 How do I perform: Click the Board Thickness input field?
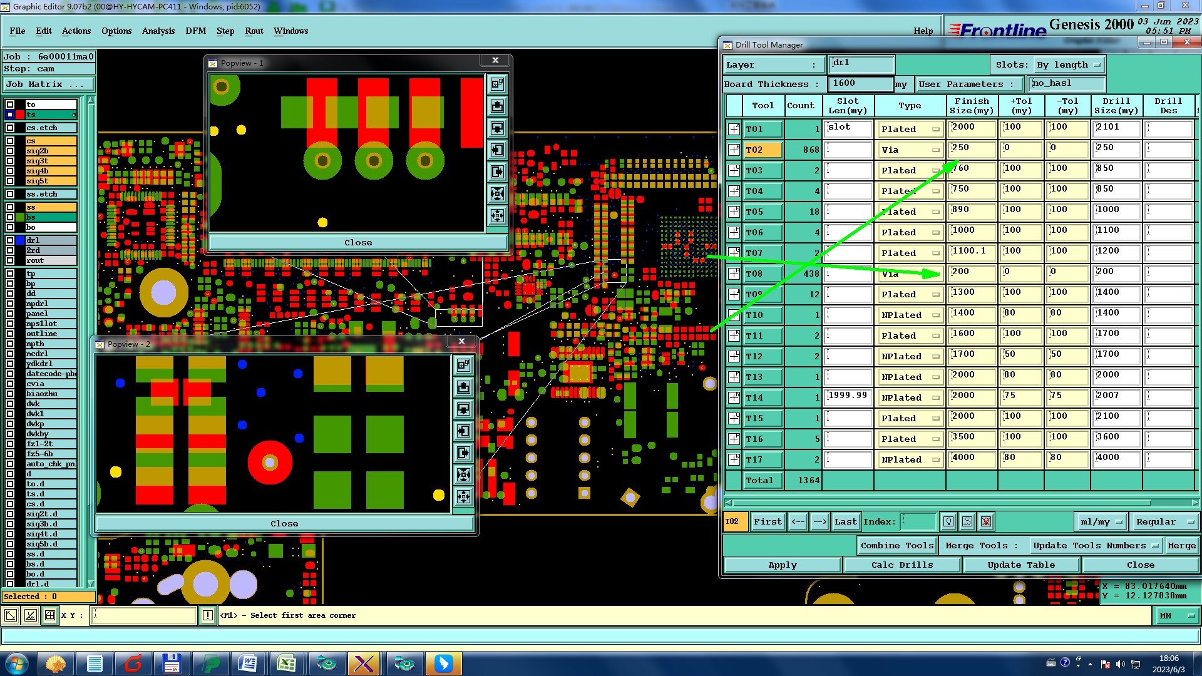point(861,84)
